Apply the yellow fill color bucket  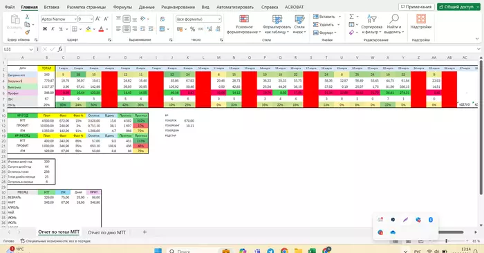coord(89,29)
